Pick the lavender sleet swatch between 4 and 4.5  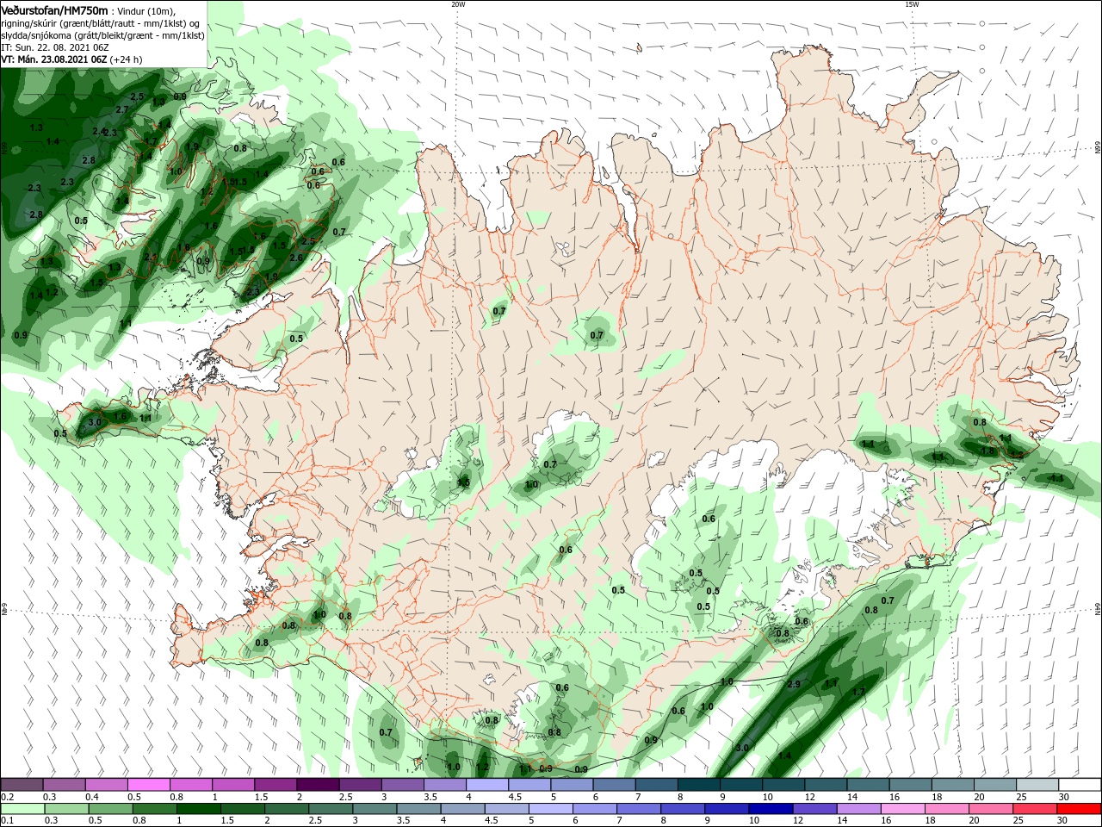click(487, 785)
